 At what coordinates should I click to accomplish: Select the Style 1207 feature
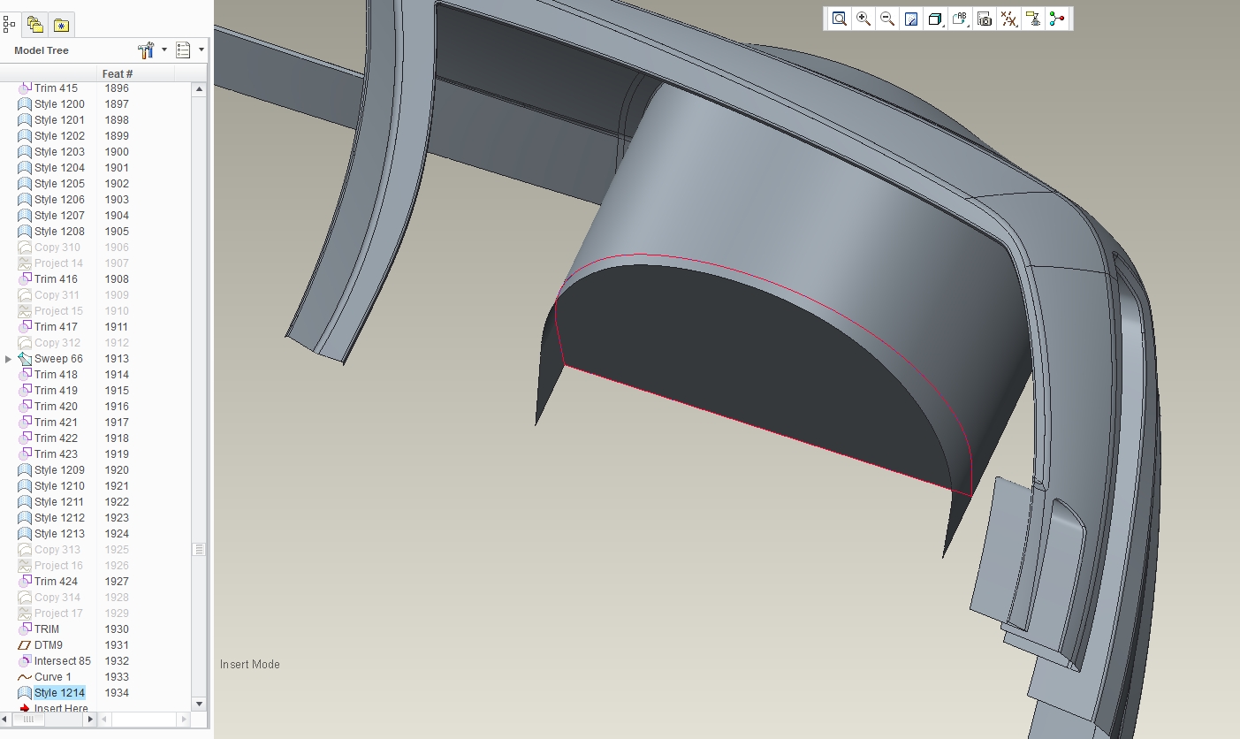[59, 216]
